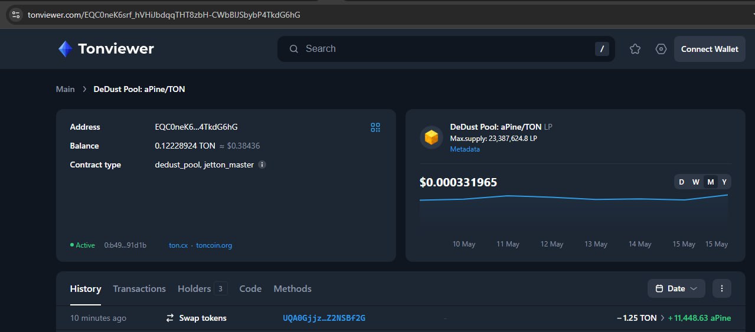Viewport: 755px width, 332px height.
Task: Select the M chart range
Action: (710, 182)
